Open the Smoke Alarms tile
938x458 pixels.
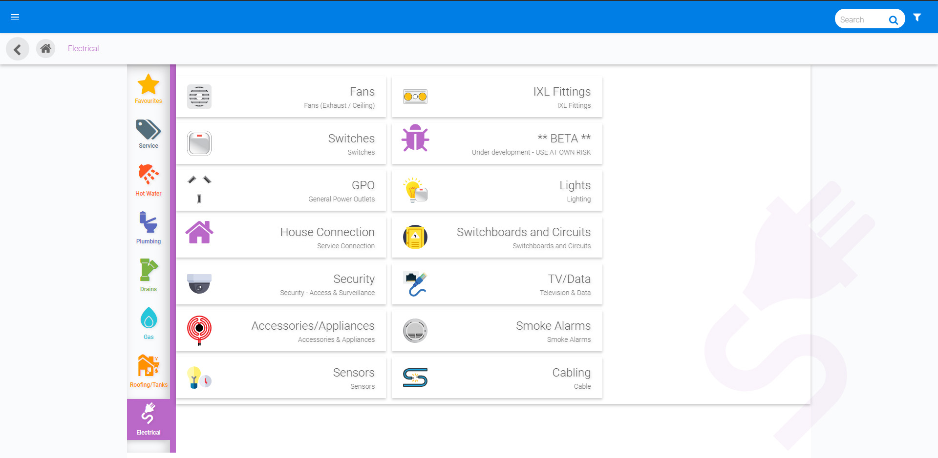[497, 331]
